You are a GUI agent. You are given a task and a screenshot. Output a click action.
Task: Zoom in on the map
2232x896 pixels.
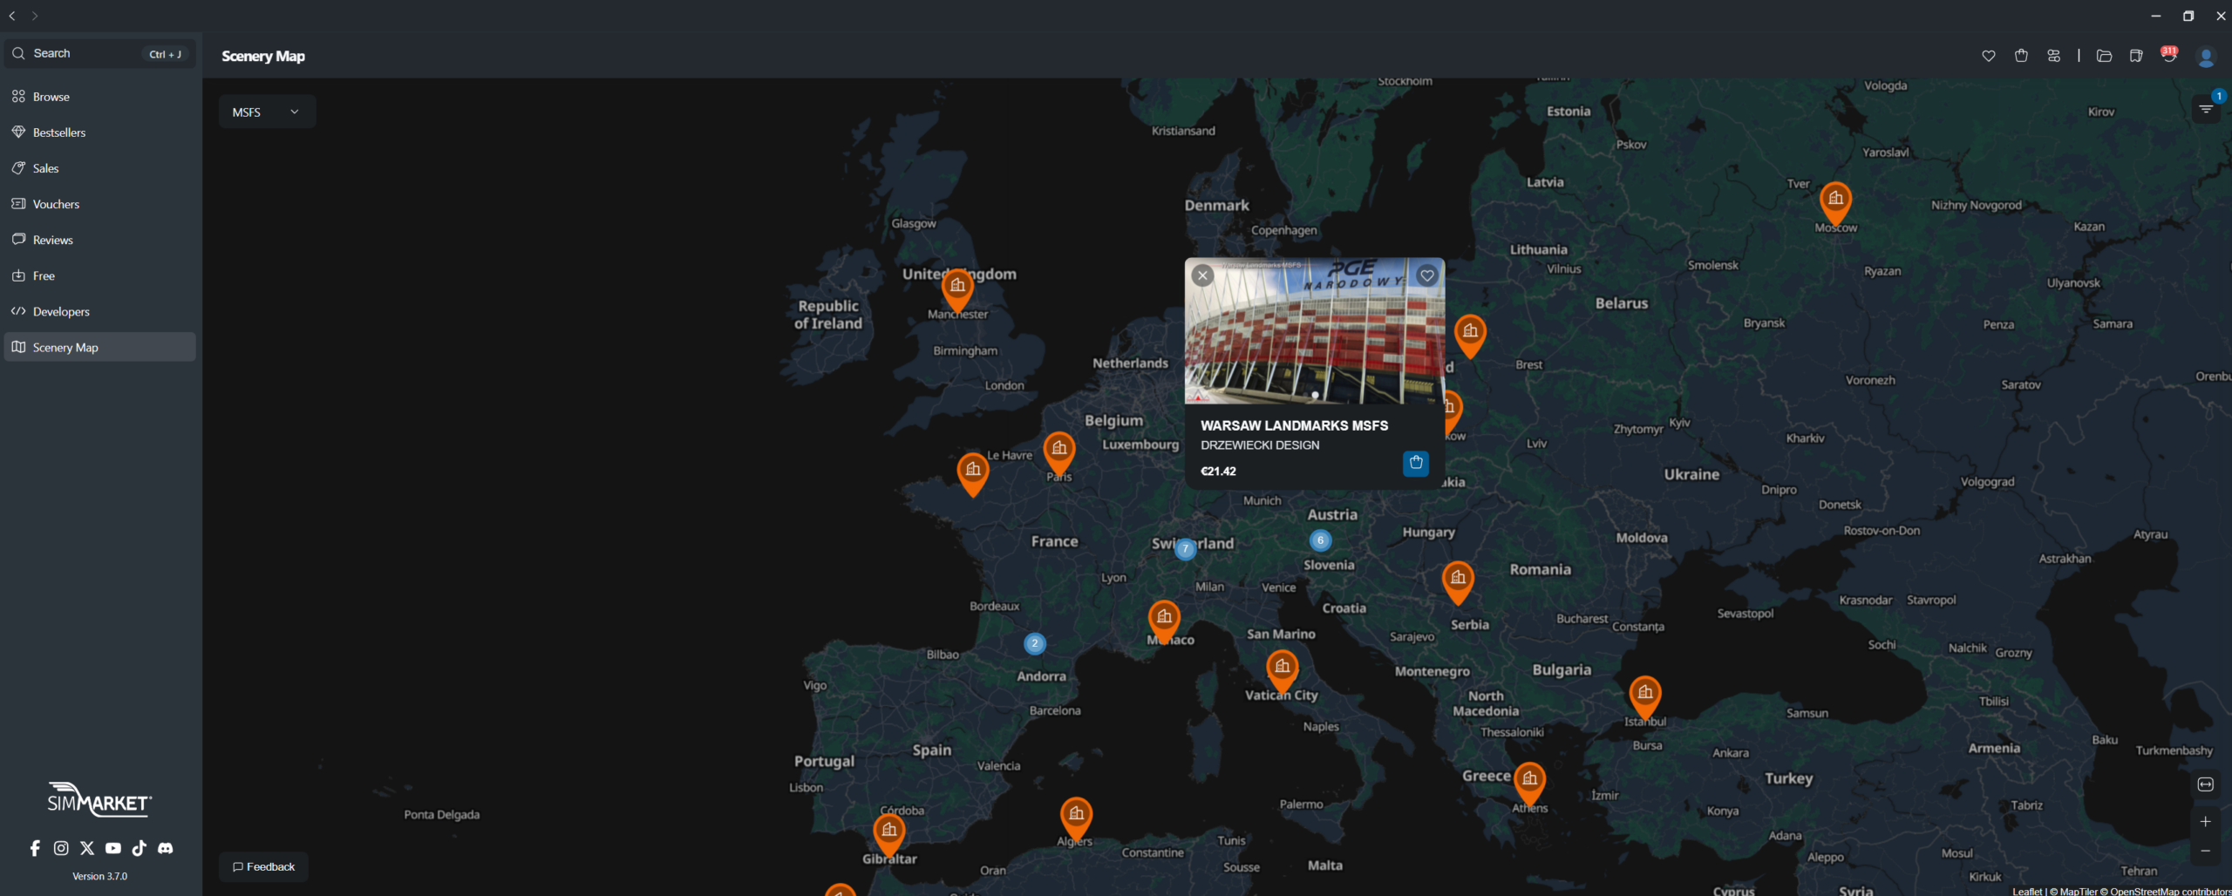tap(2205, 821)
